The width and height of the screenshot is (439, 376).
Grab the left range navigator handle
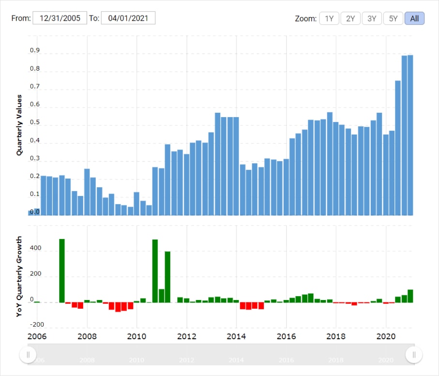[x=28, y=355]
